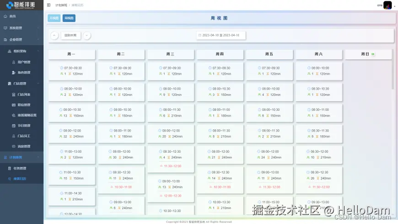The width and height of the screenshot is (398, 224).
Task: Click the 任务管理 clipboard icon
Action: (x=10, y=168)
